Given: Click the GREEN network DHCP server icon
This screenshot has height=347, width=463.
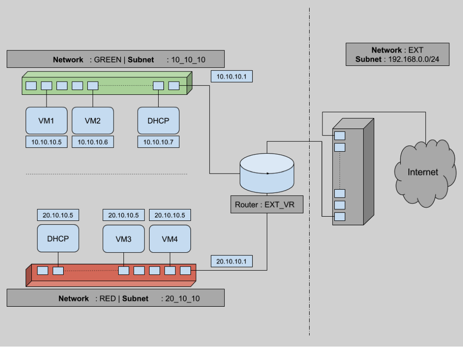Looking at the screenshot, I should [158, 120].
